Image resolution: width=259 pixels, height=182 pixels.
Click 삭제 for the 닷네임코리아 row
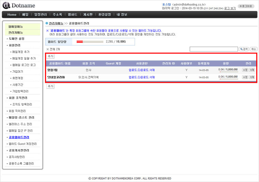(x=252, y=77)
